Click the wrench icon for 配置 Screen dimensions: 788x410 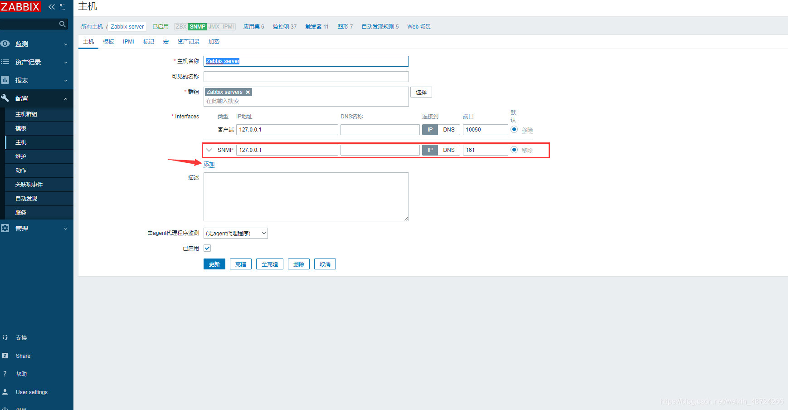click(5, 98)
